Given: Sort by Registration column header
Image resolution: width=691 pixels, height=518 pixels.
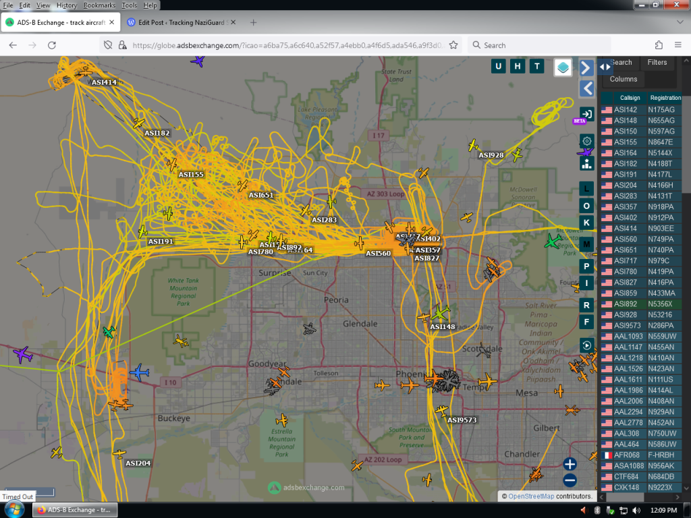Looking at the screenshot, I should click(665, 98).
